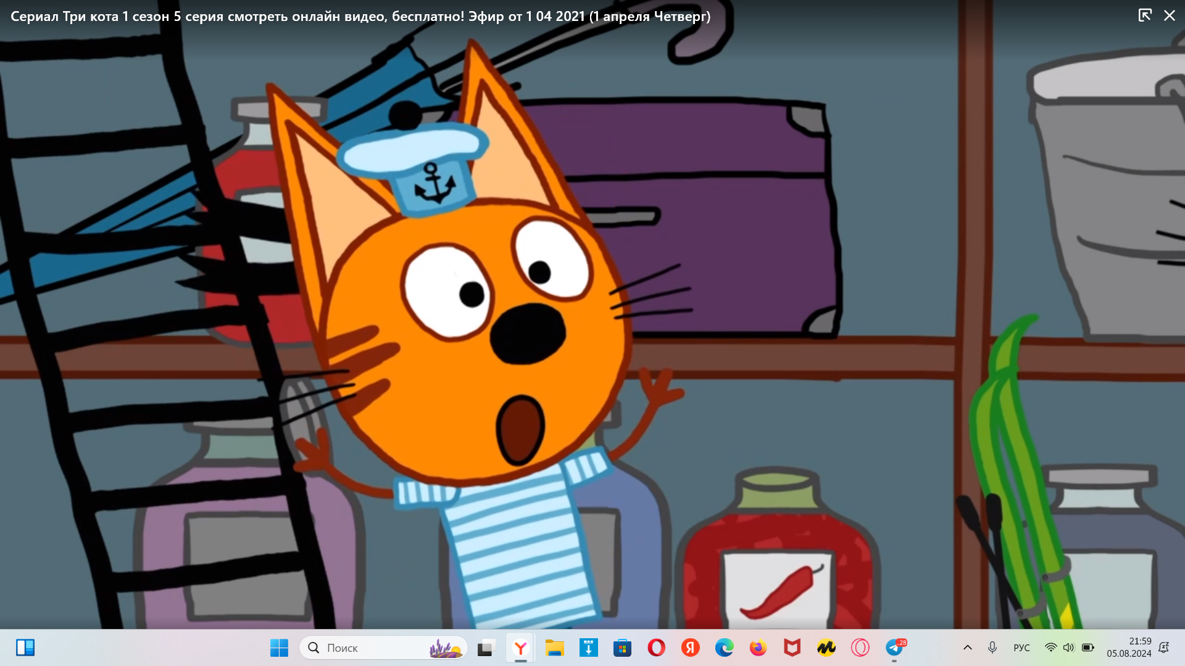The height and width of the screenshot is (666, 1185).
Task: Open Telegram with the 28 unread badge
Action: [x=894, y=647]
